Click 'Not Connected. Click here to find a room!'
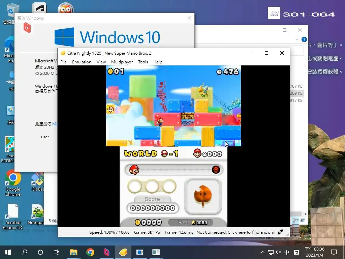This screenshot has width=345, height=259. point(236,232)
